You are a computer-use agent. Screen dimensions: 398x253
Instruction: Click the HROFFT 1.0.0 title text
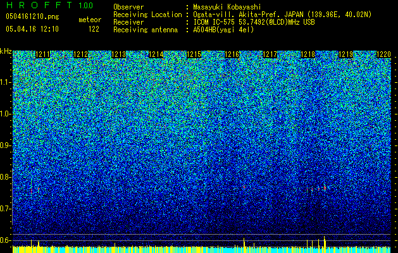point(49,5)
